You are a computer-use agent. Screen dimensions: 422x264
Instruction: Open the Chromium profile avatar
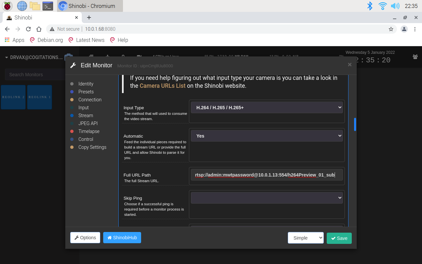coord(404,29)
